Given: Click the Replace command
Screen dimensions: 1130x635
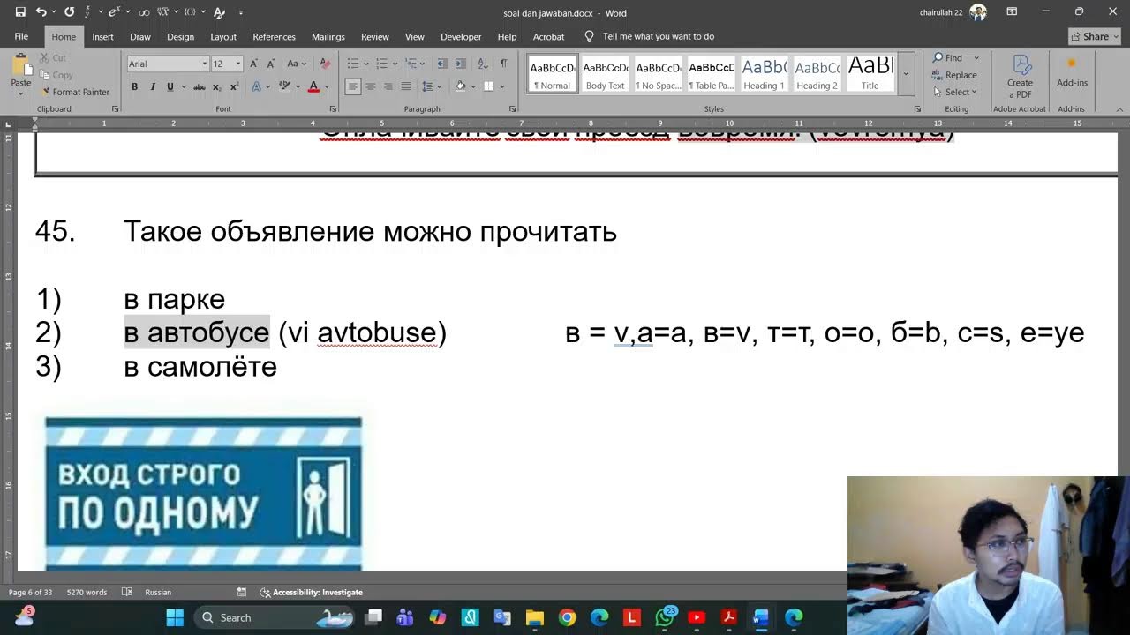Looking at the screenshot, I should click(x=955, y=75).
